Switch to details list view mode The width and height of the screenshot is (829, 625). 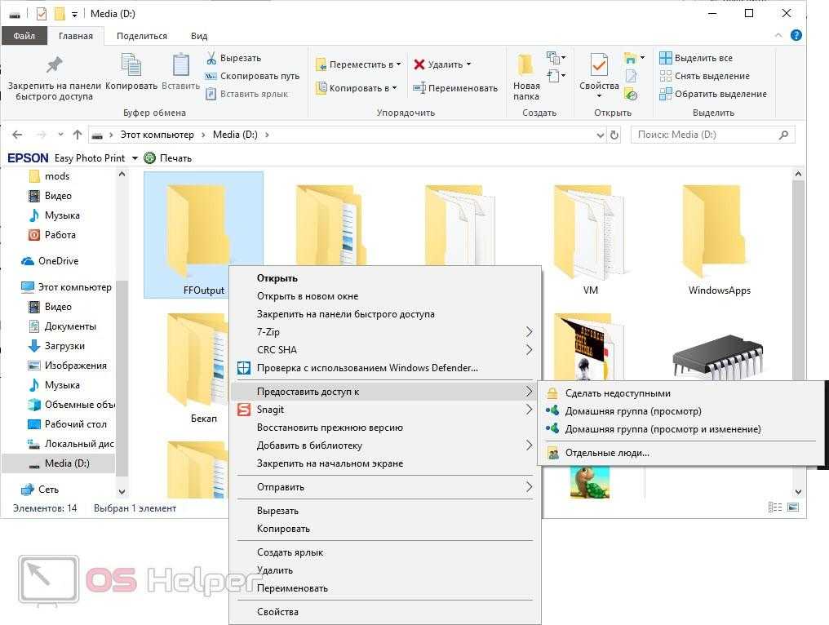pos(775,508)
